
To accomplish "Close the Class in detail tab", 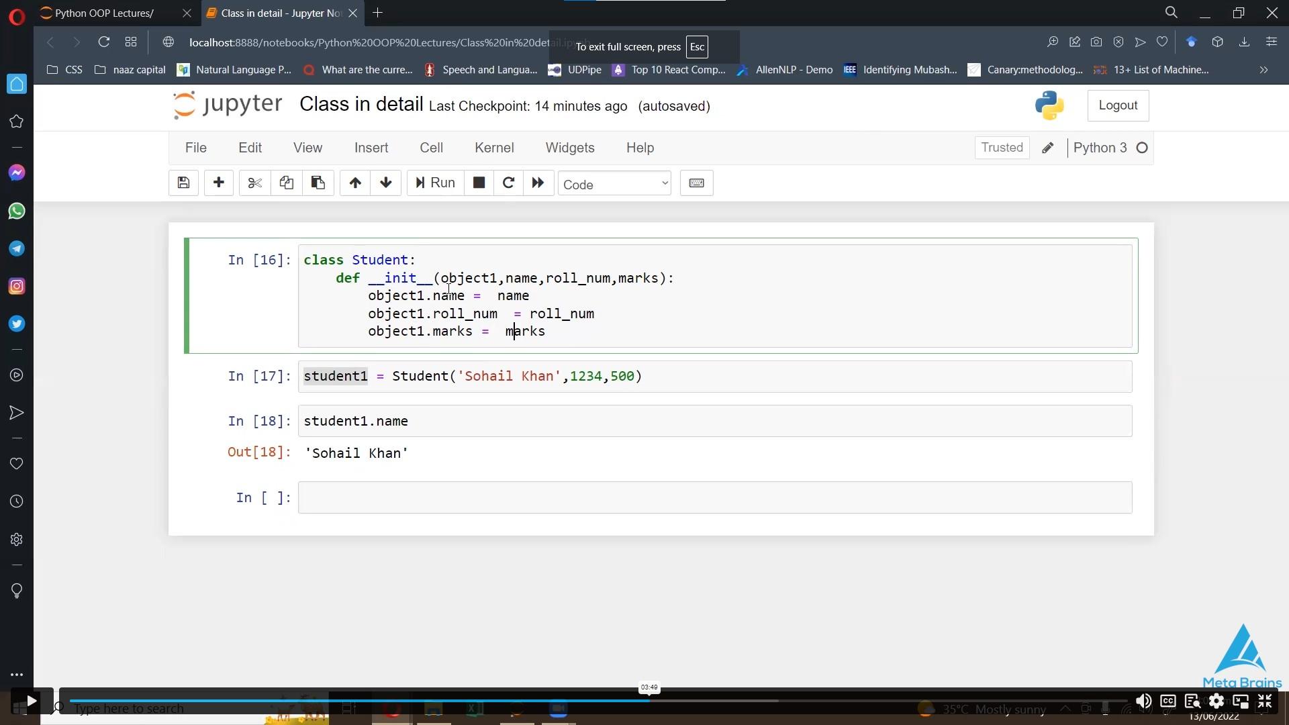I will pos(352,13).
